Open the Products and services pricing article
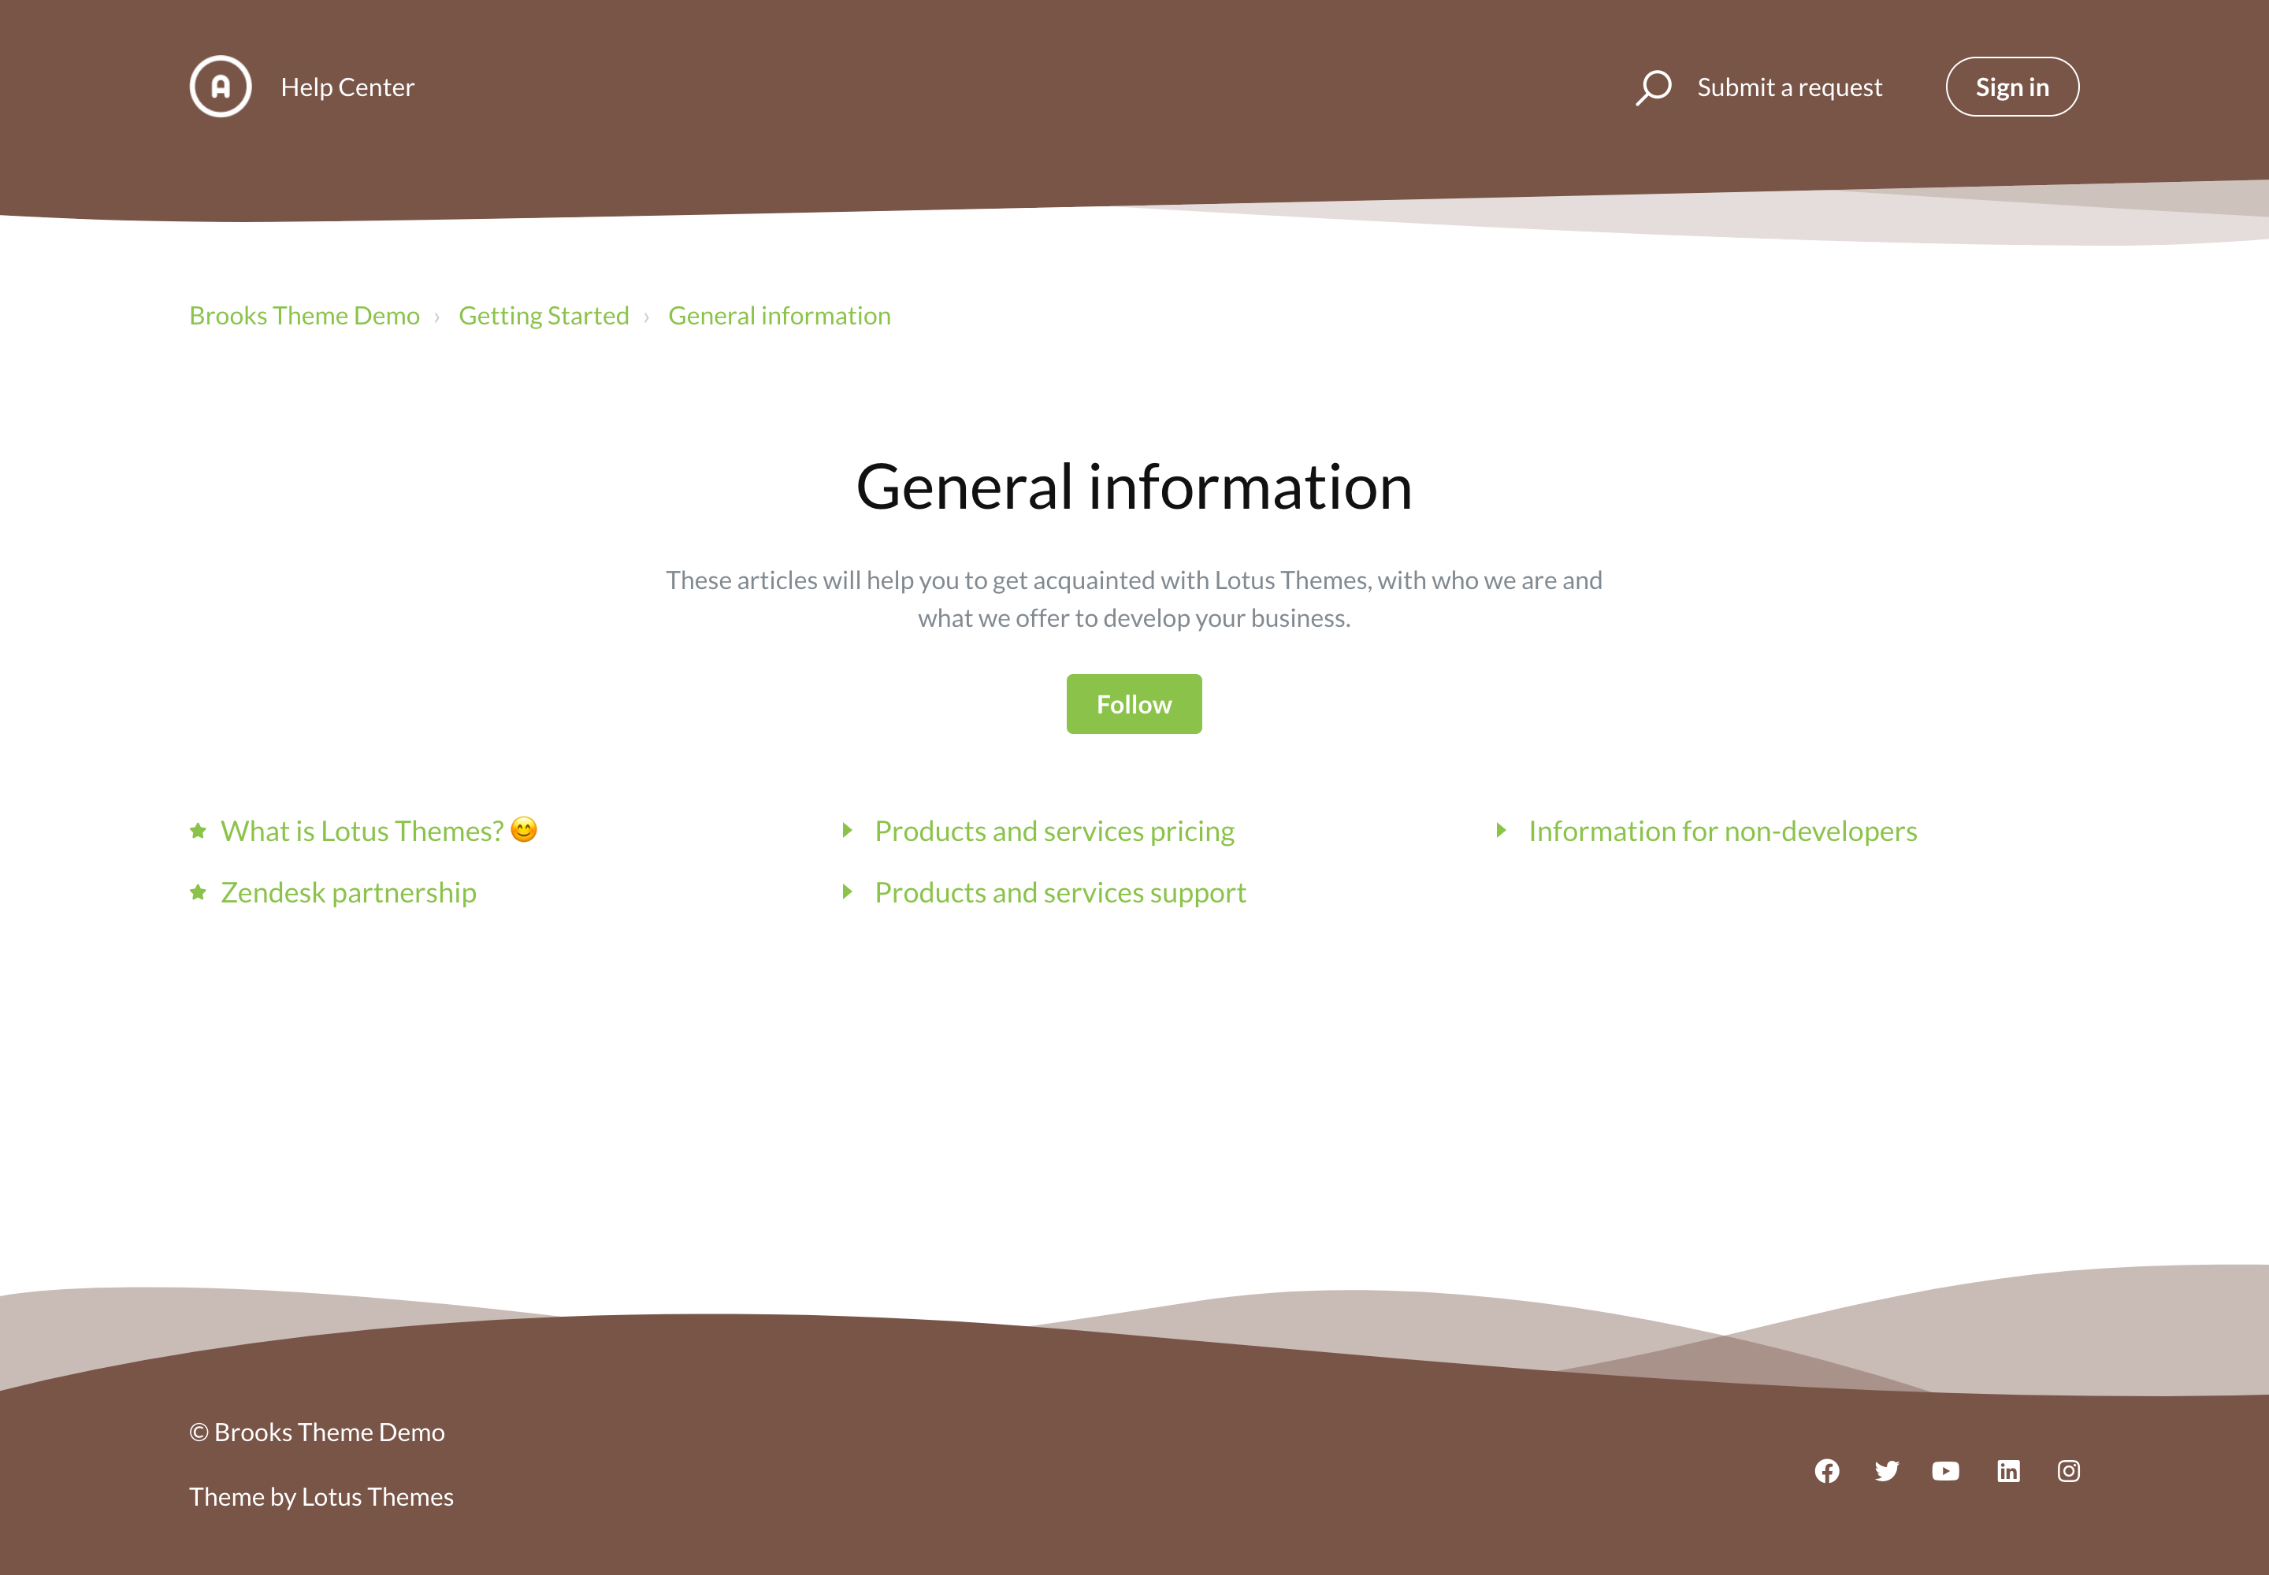 coord(1053,831)
